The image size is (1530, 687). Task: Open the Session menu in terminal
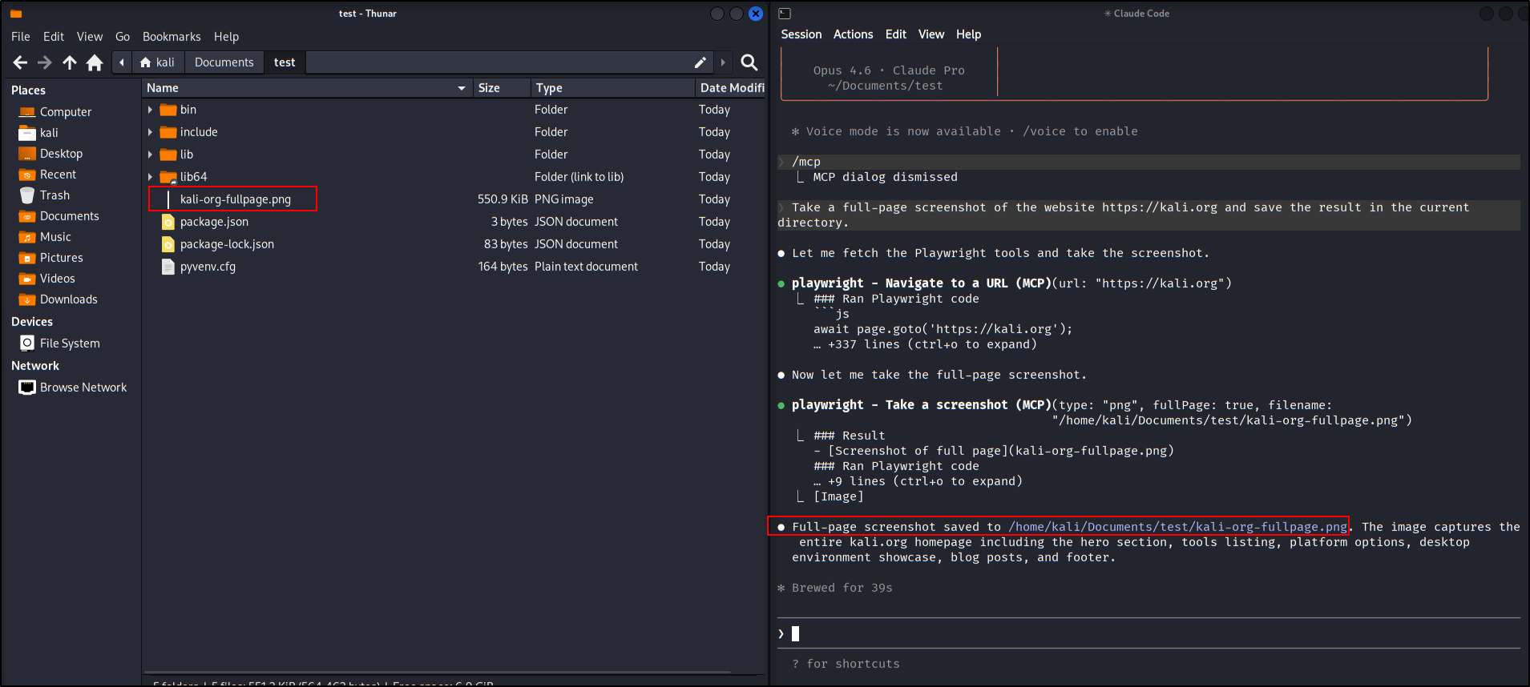pyautogui.click(x=801, y=34)
